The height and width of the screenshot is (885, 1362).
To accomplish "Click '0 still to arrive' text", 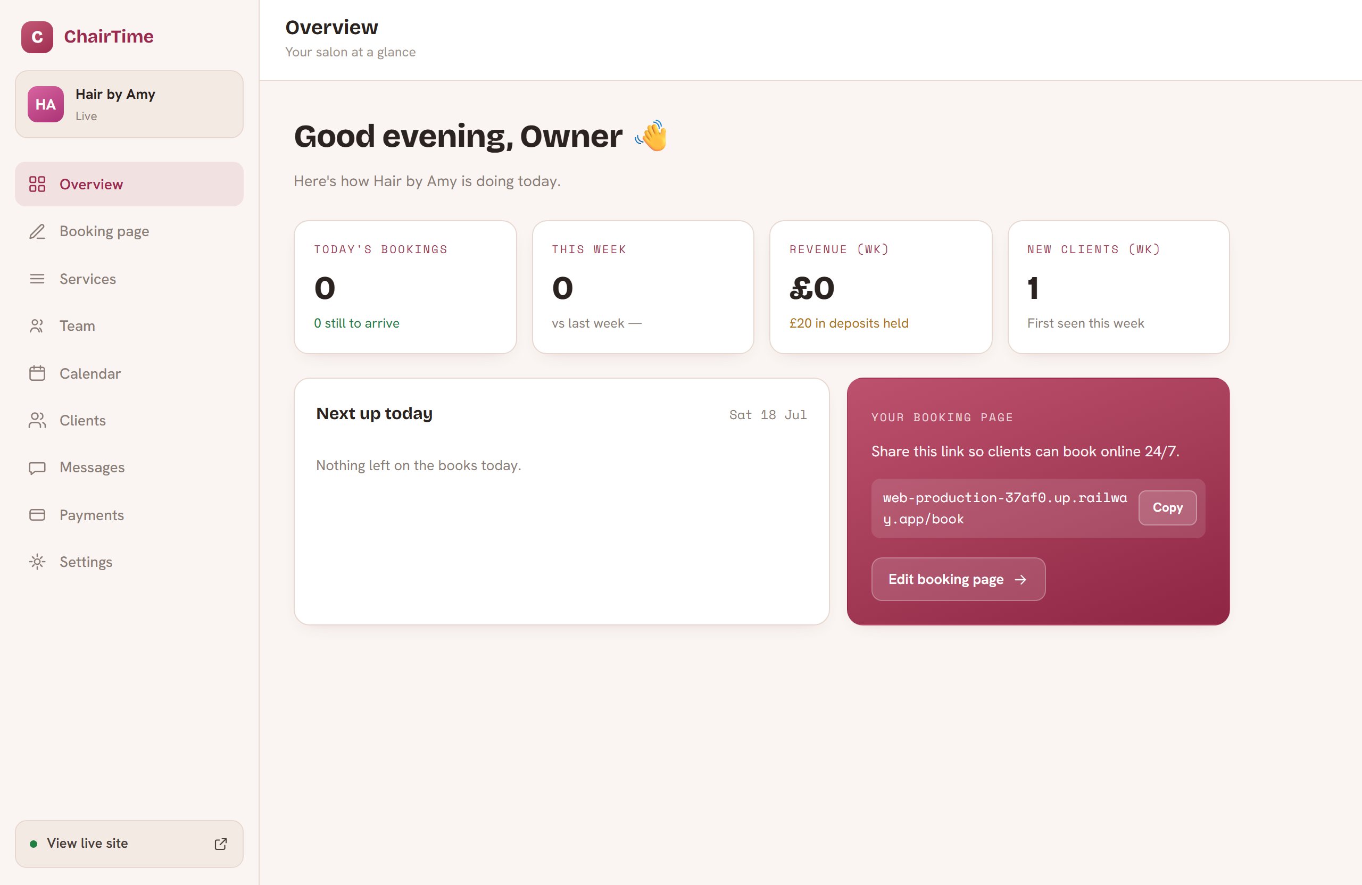I will click(x=356, y=323).
